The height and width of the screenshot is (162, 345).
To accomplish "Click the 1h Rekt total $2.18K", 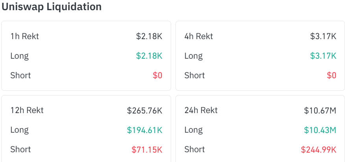I will click(149, 36).
